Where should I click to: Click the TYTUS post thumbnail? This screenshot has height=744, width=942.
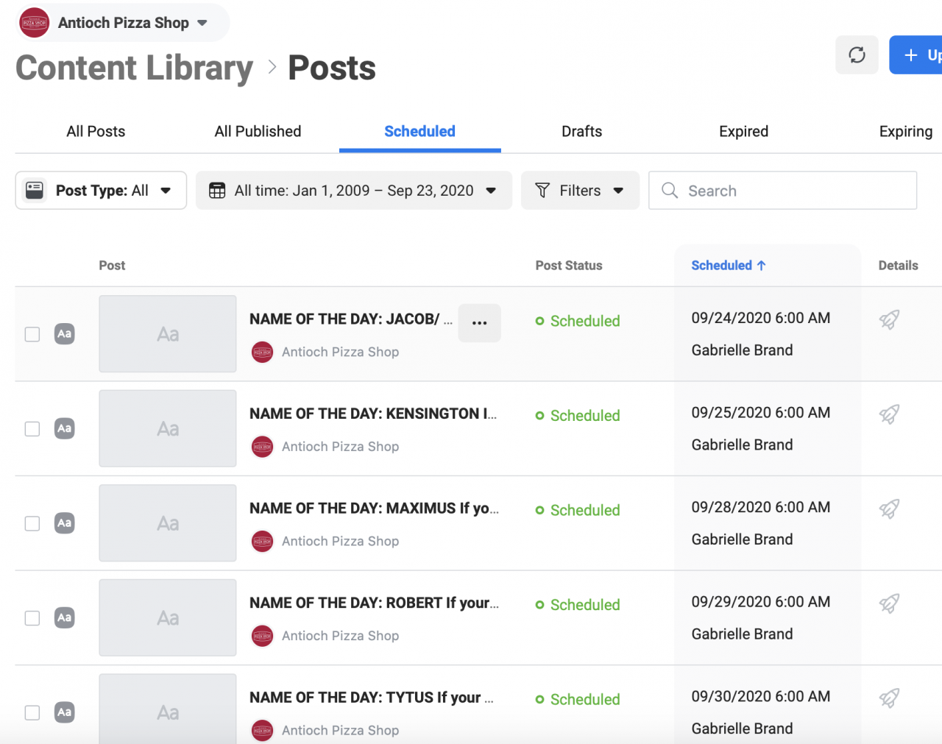168,709
